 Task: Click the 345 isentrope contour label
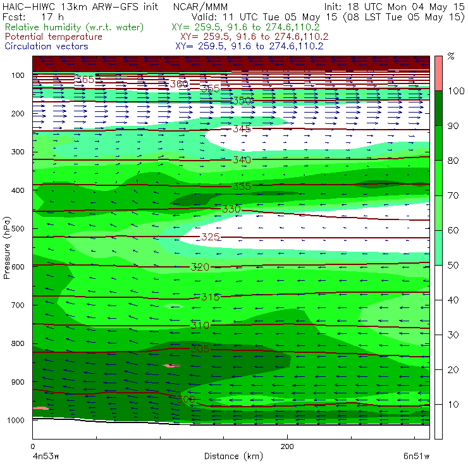click(242, 129)
